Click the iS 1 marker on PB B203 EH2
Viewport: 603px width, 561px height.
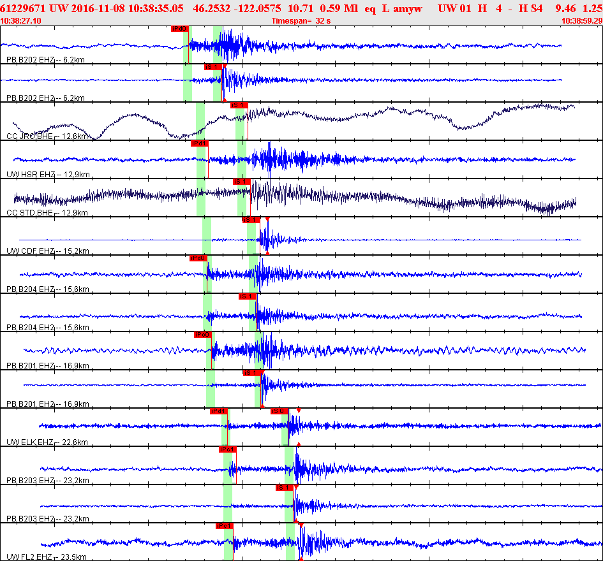click(x=285, y=488)
